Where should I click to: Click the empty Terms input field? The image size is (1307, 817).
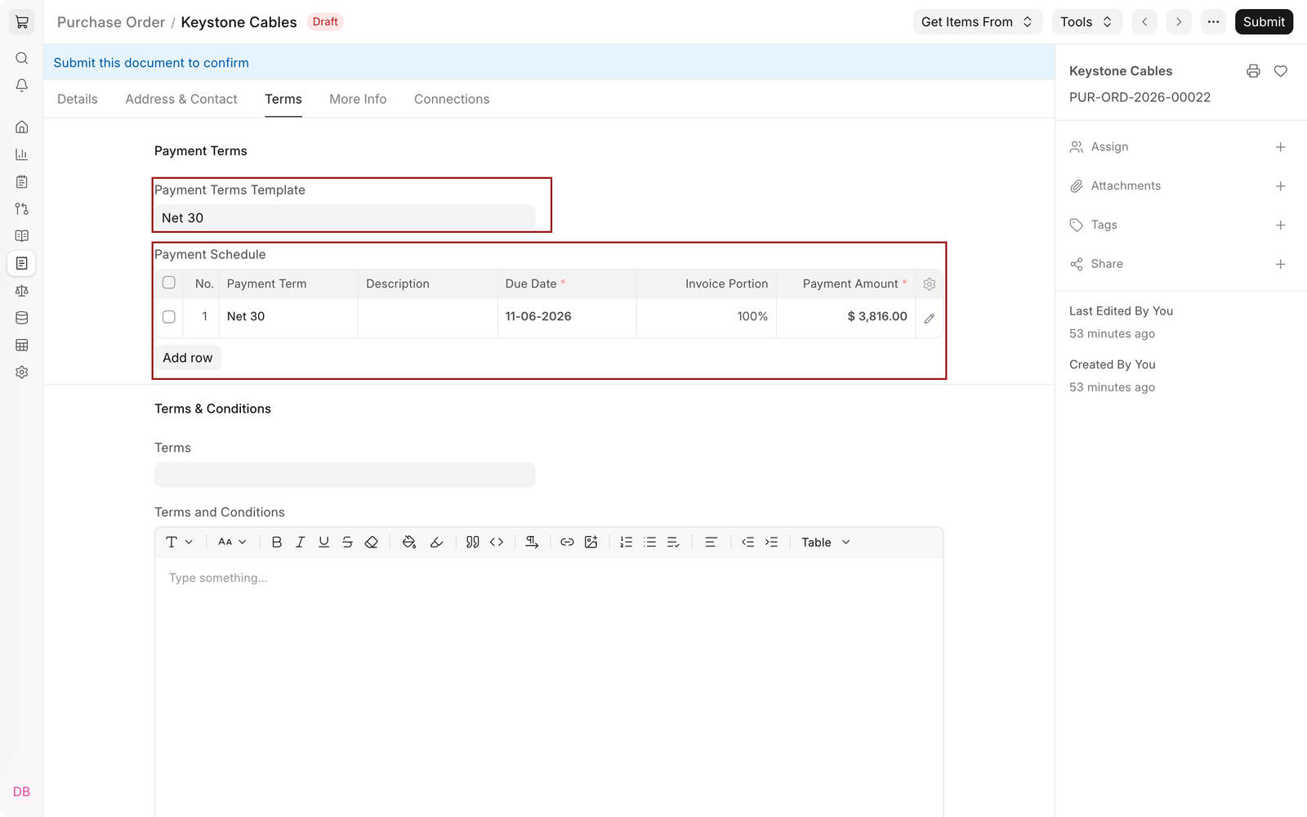(x=345, y=475)
